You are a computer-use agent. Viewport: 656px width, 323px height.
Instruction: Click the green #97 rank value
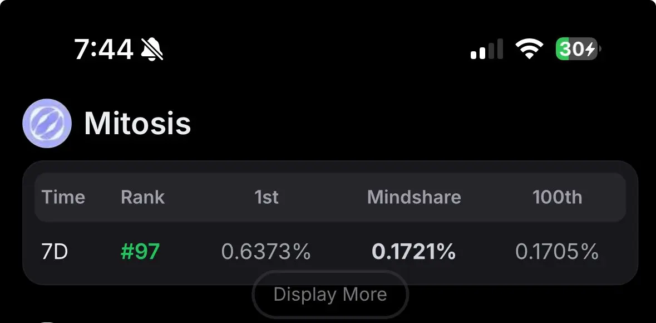pos(140,252)
